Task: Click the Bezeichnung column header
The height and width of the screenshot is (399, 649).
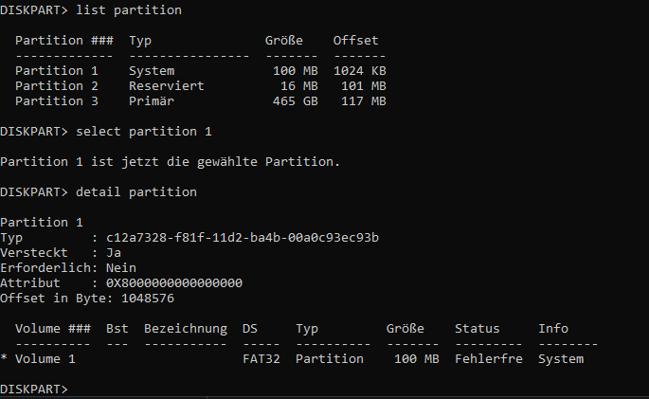Action: 185,328
